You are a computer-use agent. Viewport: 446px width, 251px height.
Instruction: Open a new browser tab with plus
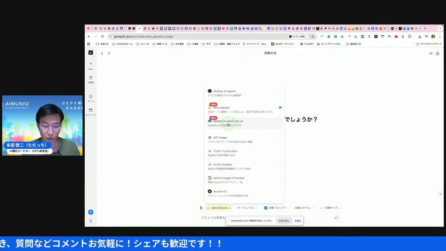[425, 28]
